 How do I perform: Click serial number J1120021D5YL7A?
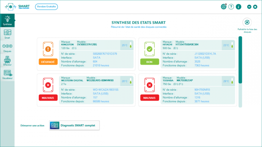[205, 54]
